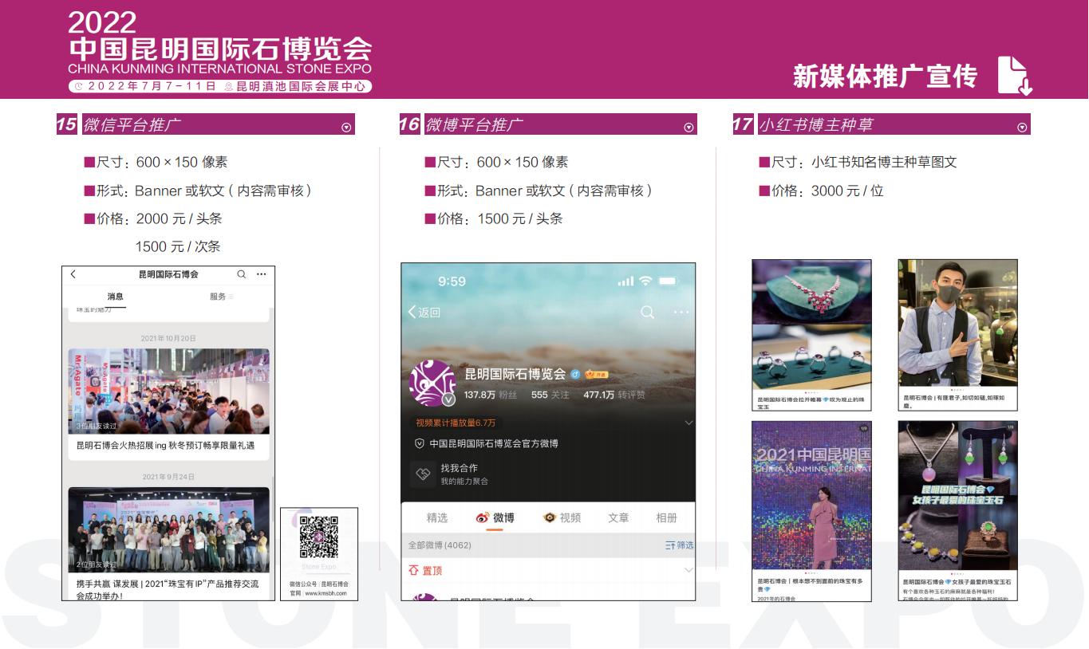Collapse the 置顶 row chevron

click(x=688, y=570)
